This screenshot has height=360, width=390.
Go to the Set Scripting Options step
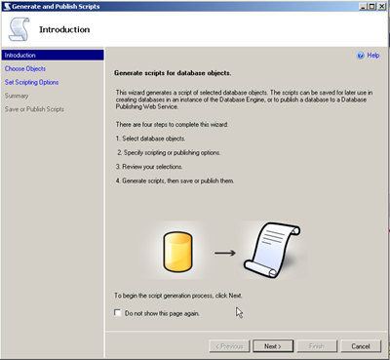point(31,82)
